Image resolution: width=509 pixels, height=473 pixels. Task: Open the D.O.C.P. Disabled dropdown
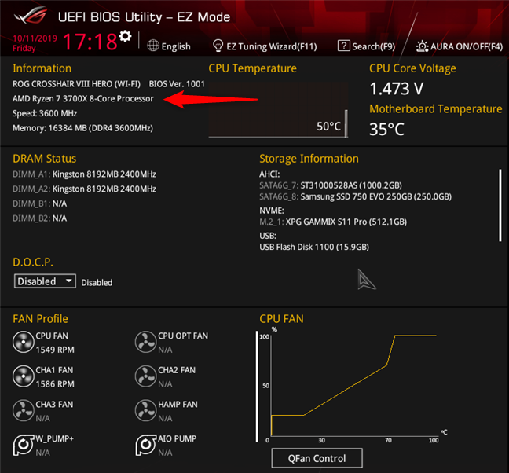(45, 281)
